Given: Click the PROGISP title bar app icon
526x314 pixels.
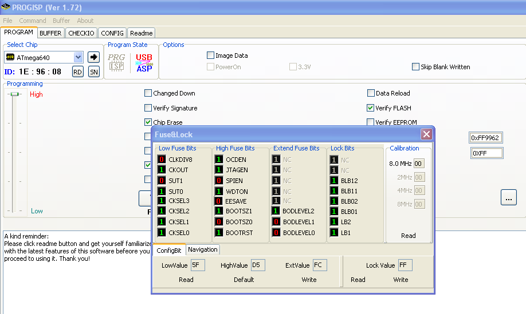Looking at the screenshot, I should 5,7.
